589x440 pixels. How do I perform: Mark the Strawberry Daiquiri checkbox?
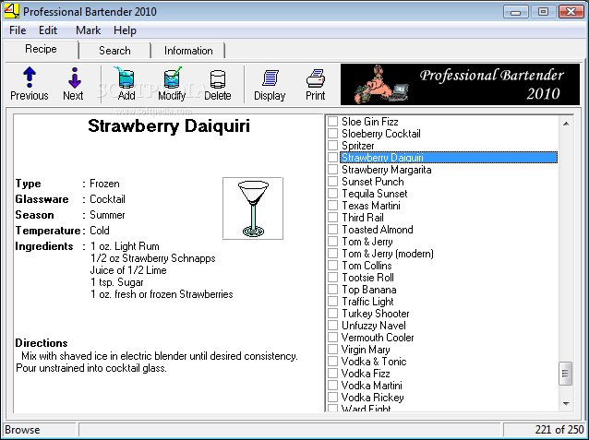pos(333,158)
